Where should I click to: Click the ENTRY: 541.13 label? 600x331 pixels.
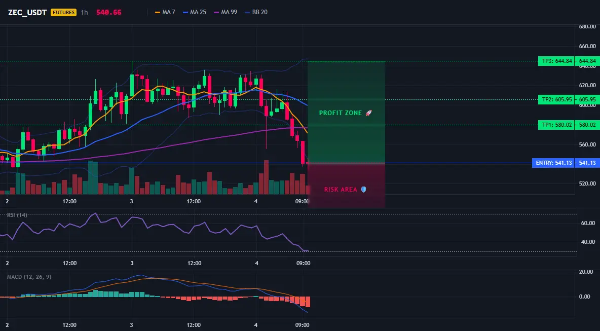tap(553, 163)
